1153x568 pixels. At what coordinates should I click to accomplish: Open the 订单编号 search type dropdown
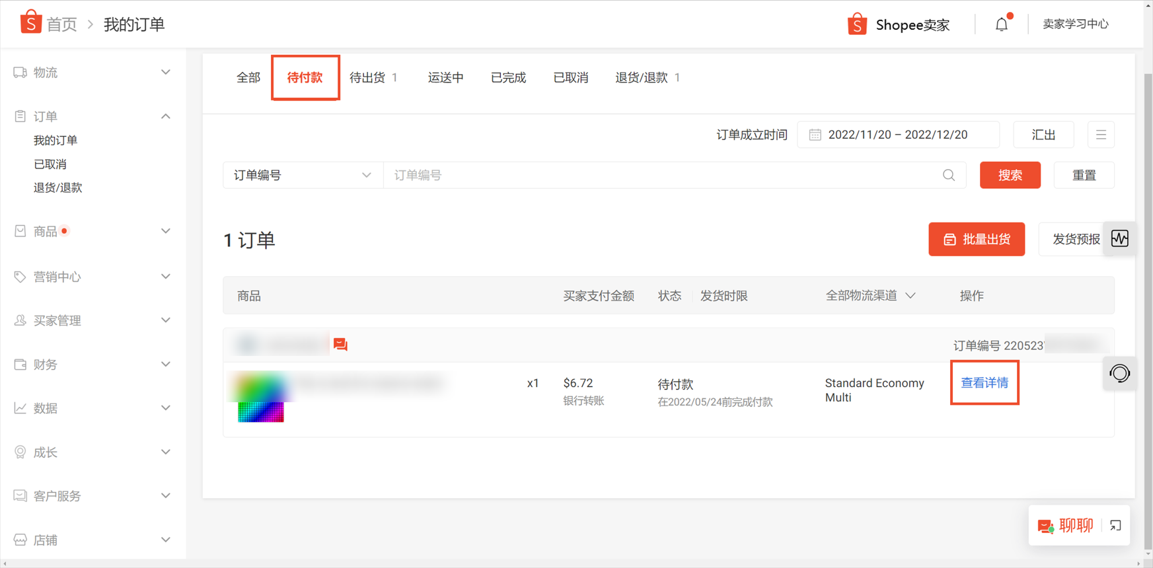303,175
